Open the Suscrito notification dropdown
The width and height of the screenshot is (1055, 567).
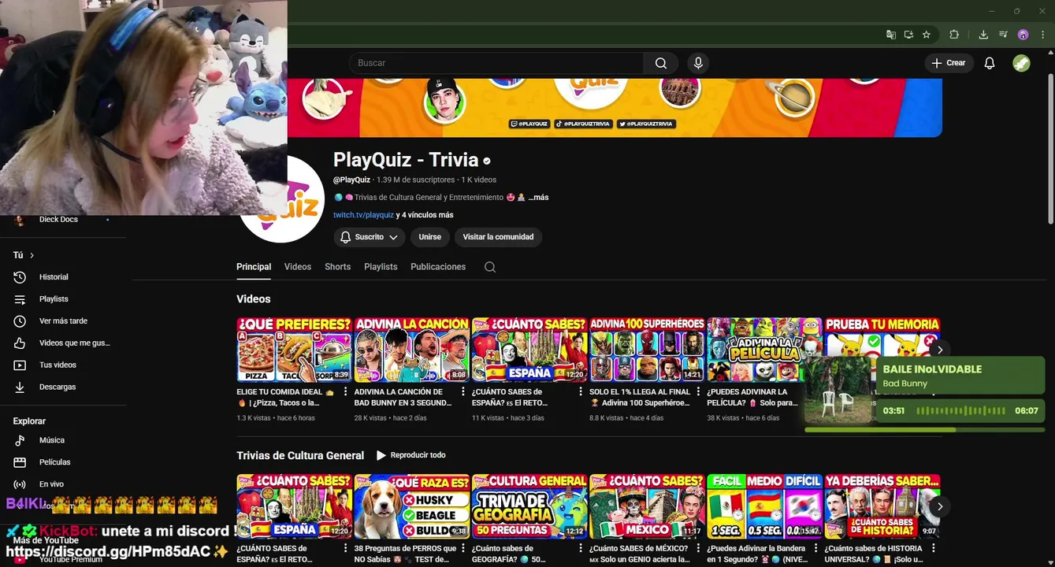coord(369,237)
